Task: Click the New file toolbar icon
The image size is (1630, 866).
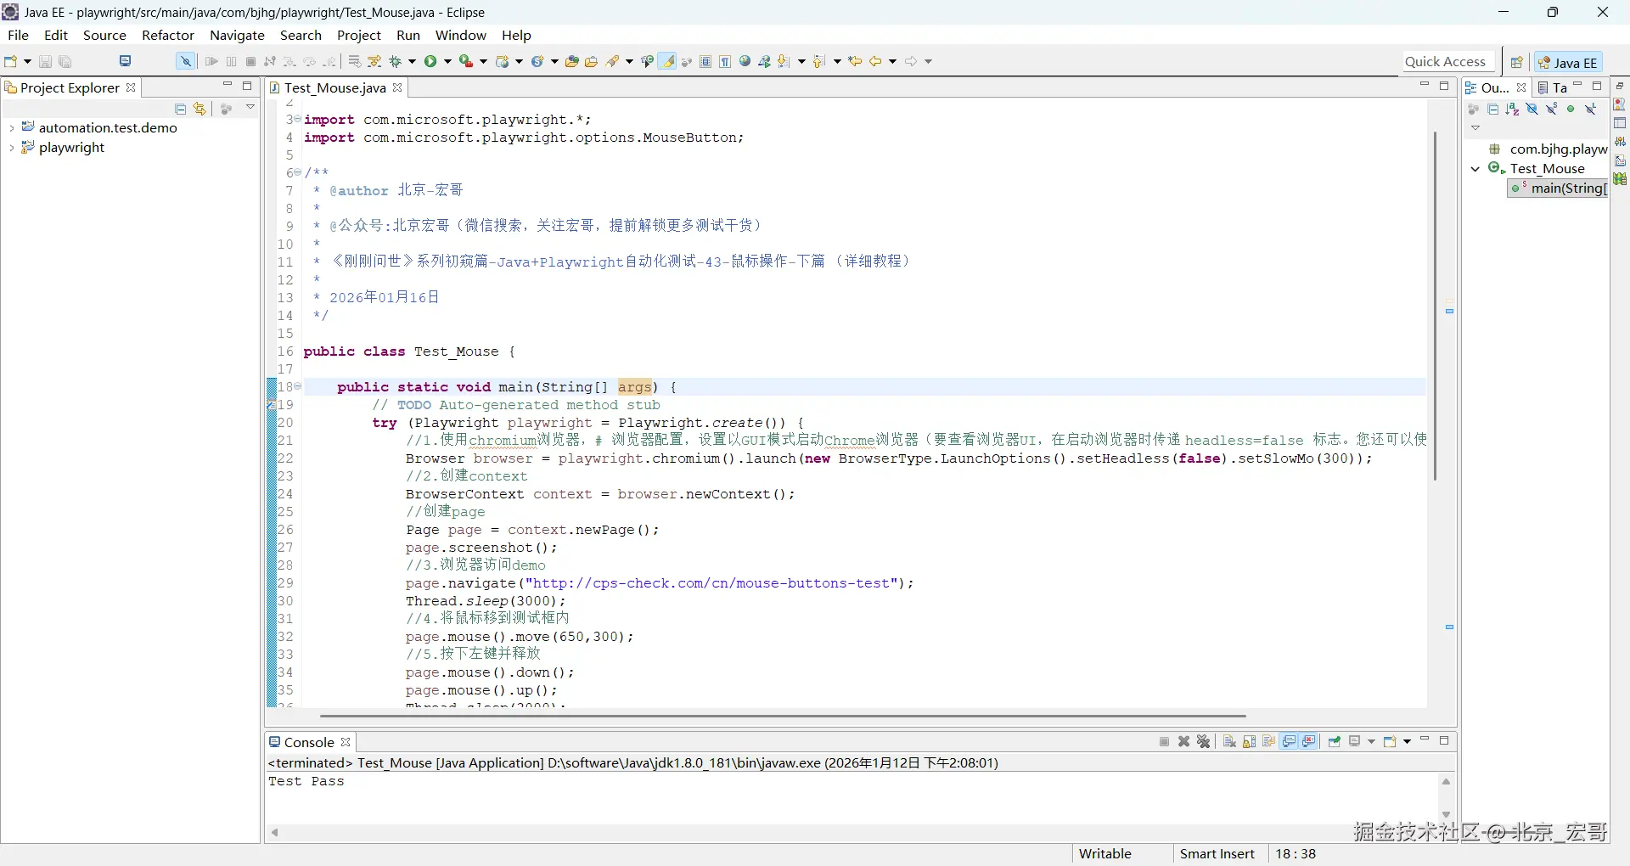Action: click(11, 61)
